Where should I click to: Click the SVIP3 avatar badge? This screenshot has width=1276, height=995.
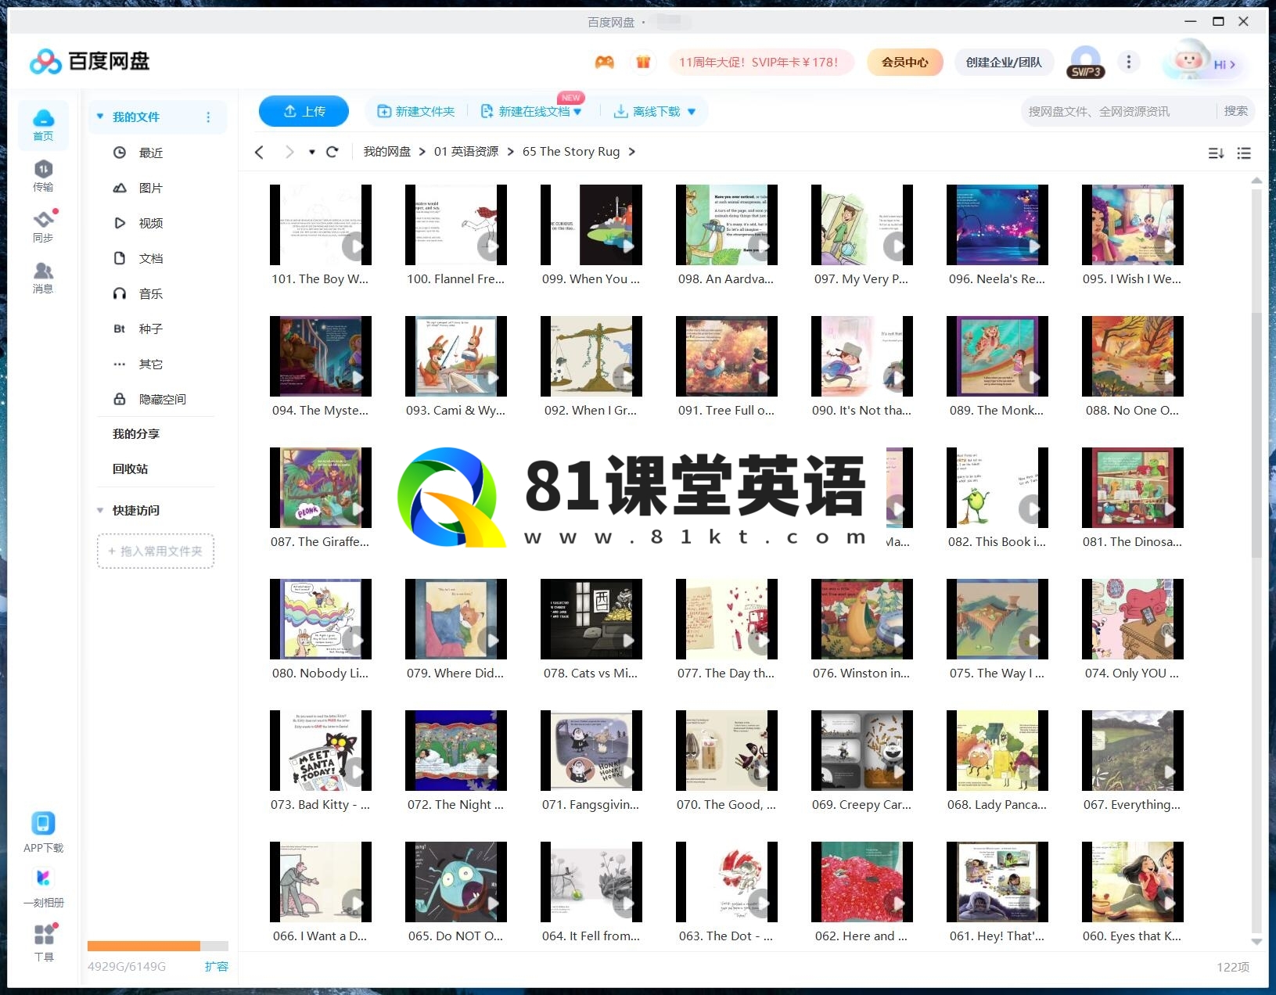coord(1085,63)
